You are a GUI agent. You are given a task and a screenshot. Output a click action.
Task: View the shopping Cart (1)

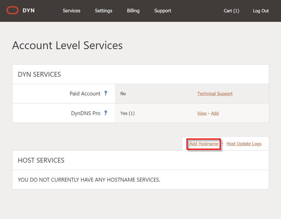tap(231, 11)
